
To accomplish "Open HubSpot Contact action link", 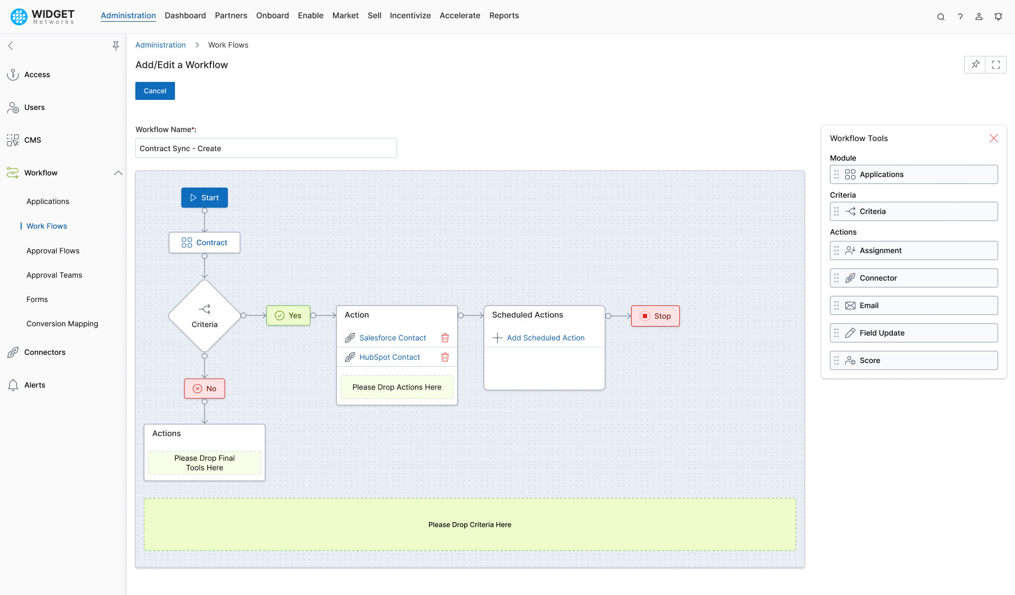I will click(x=390, y=357).
